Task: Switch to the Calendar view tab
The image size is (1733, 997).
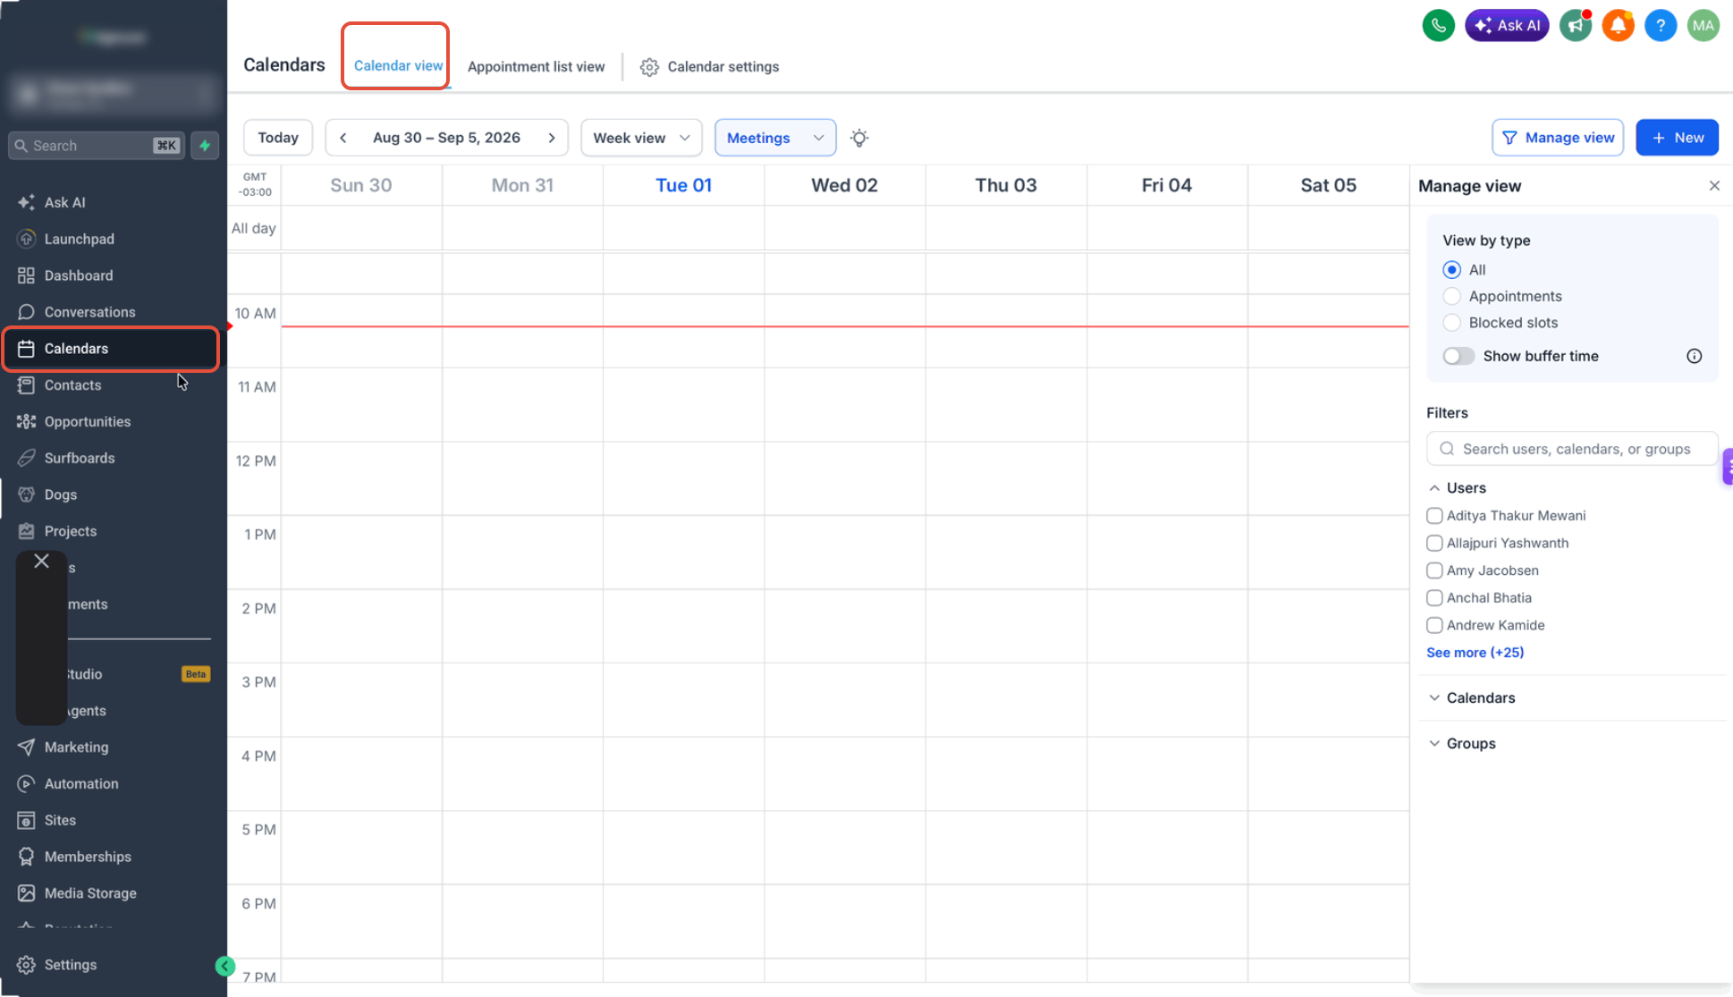Action: 398,66
